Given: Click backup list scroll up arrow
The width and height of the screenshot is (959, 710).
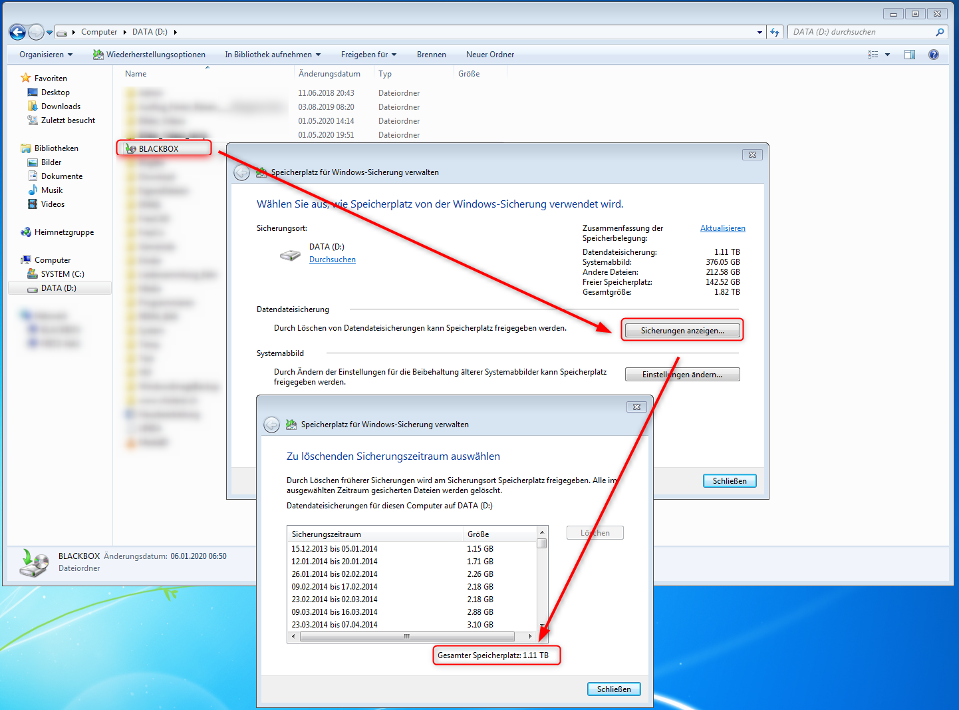Looking at the screenshot, I should [x=542, y=532].
